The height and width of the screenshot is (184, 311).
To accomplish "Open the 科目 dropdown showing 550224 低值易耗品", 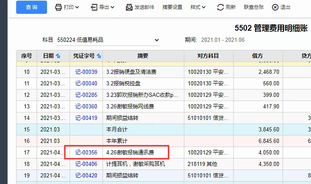I will [108, 40].
